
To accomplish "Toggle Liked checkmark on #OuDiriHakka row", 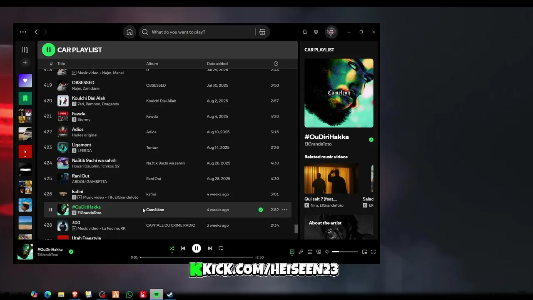I will point(261,210).
